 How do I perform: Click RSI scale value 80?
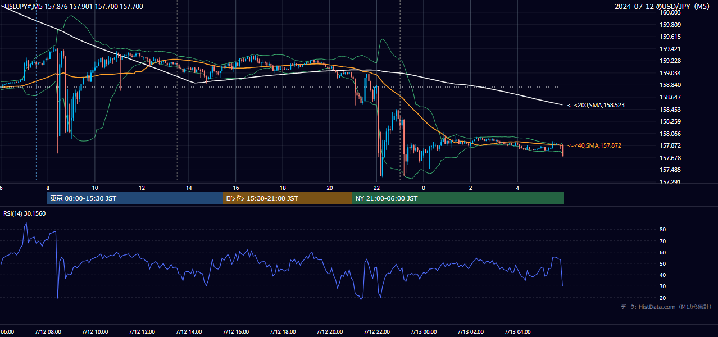[663, 230]
